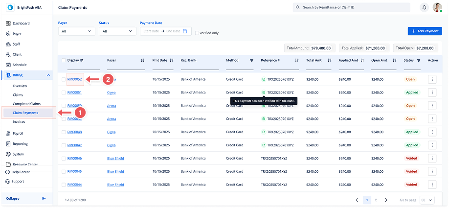Open the user profile avatar
Screen dimensions: 449x208
pyautogui.click(x=437, y=8)
